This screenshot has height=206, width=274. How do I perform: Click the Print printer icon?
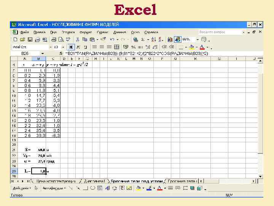(54, 40)
